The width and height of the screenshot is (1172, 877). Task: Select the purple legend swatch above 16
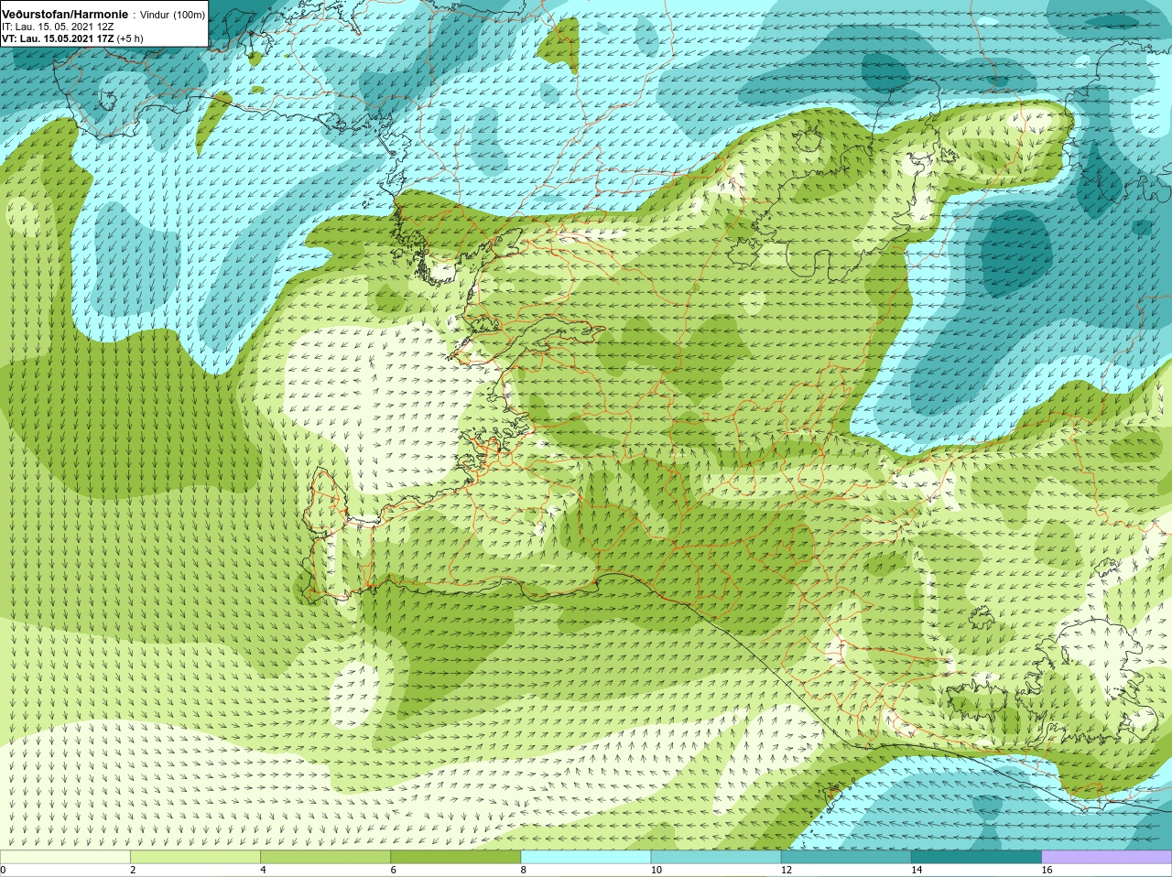tap(1107, 857)
